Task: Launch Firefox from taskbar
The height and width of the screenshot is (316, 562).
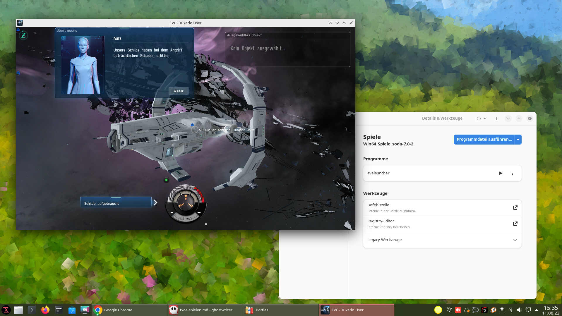Action: 45,310
